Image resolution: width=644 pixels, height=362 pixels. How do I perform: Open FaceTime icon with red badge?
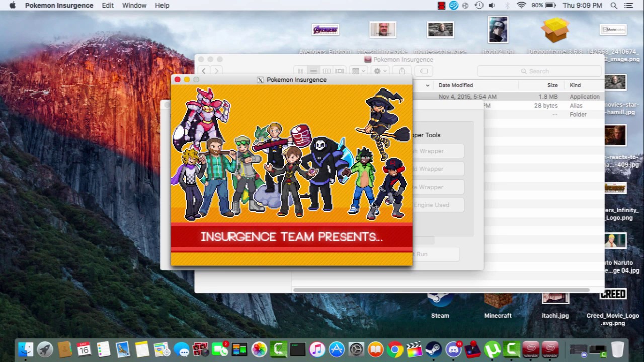point(220,349)
